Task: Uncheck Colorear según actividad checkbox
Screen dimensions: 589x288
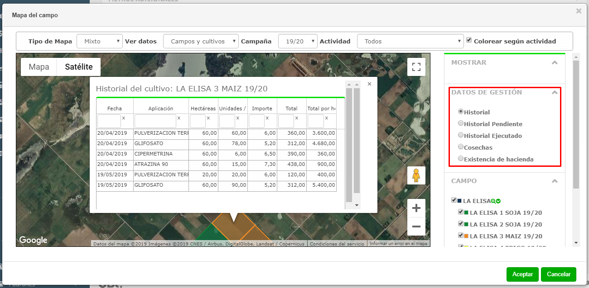Action: point(469,40)
